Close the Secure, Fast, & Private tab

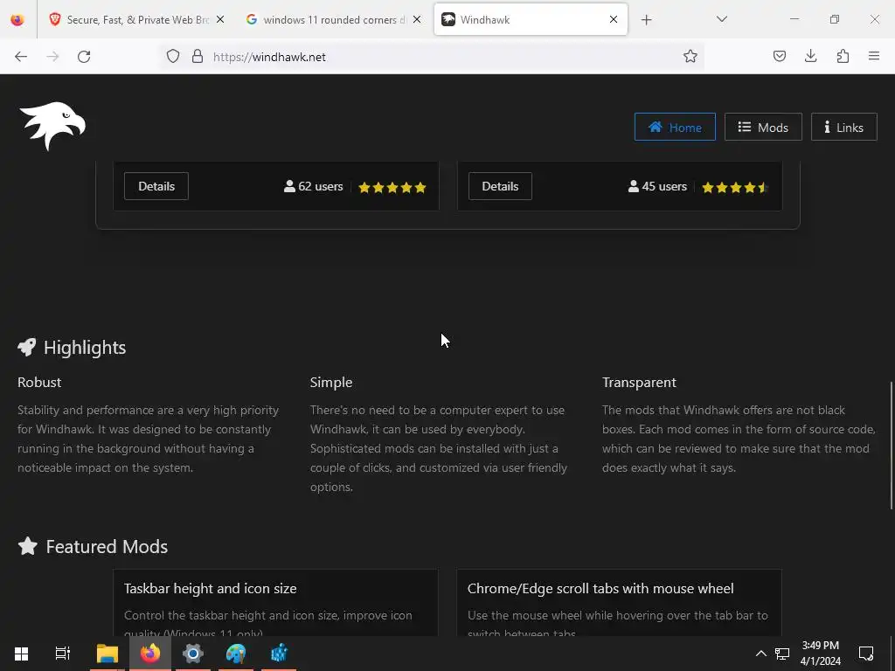pos(220,19)
